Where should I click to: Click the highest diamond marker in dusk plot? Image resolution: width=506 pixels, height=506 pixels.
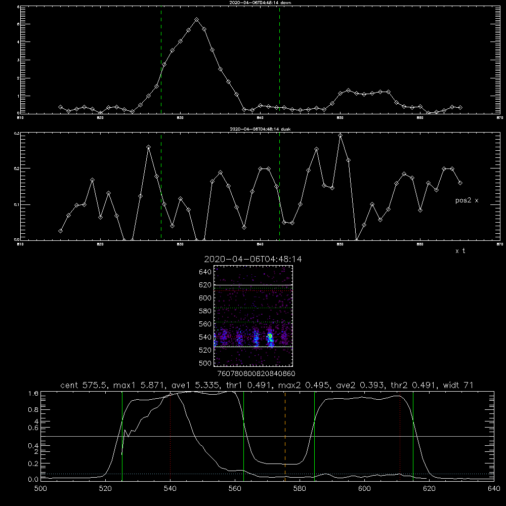tap(340, 136)
